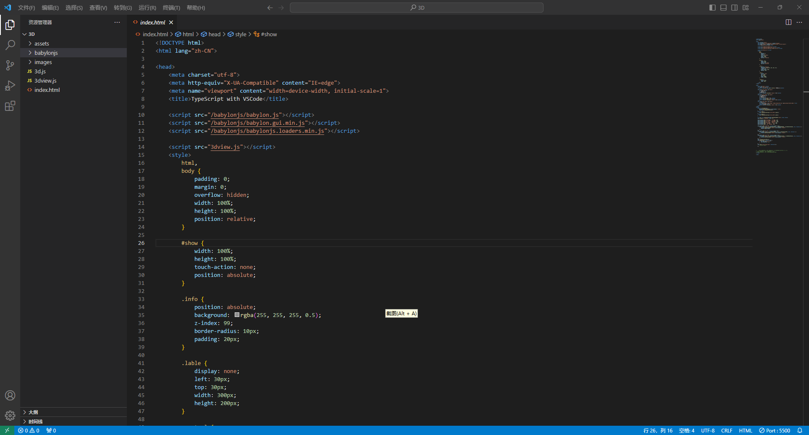Viewport: 809px width, 435px height.
Task: Select the index.html editor tab
Action: click(153, 22)
